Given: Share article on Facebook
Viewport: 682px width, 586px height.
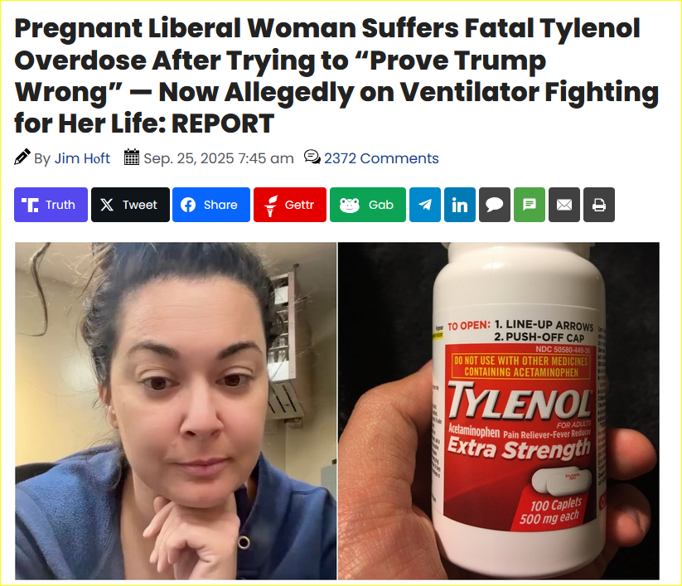Looking at the screenshot, I should click(x=211, y=205).
